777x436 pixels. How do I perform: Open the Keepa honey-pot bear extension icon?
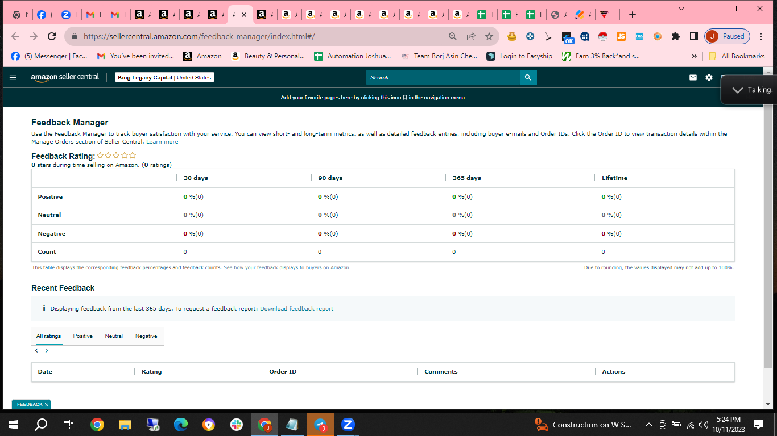pyautogui.click(x=512, y=36)
